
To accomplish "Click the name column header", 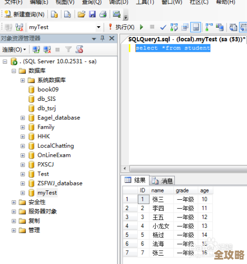I will (162, 190).
